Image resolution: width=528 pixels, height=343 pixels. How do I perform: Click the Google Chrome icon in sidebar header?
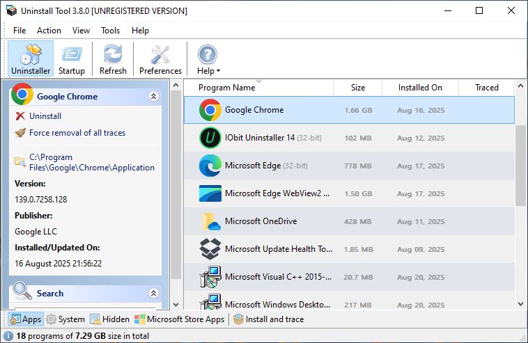pos(22,94)
